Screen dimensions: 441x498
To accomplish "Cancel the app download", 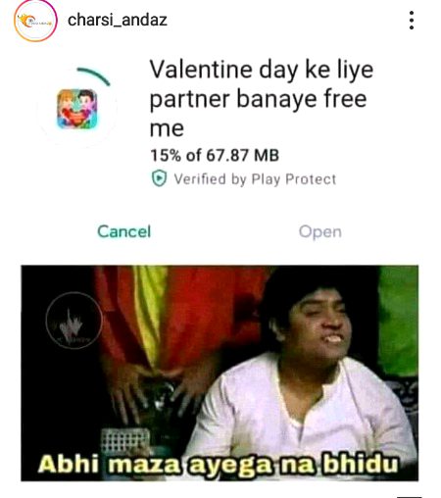I will point(124,231).
